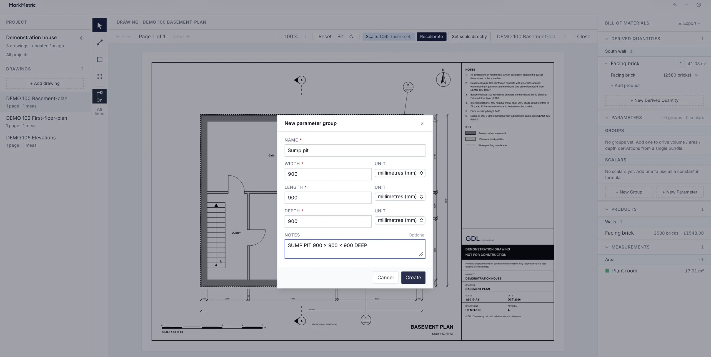Viewport: 711px width, 357px height.
Task: Click the Recalibrate button
Action: click(431, 37)
